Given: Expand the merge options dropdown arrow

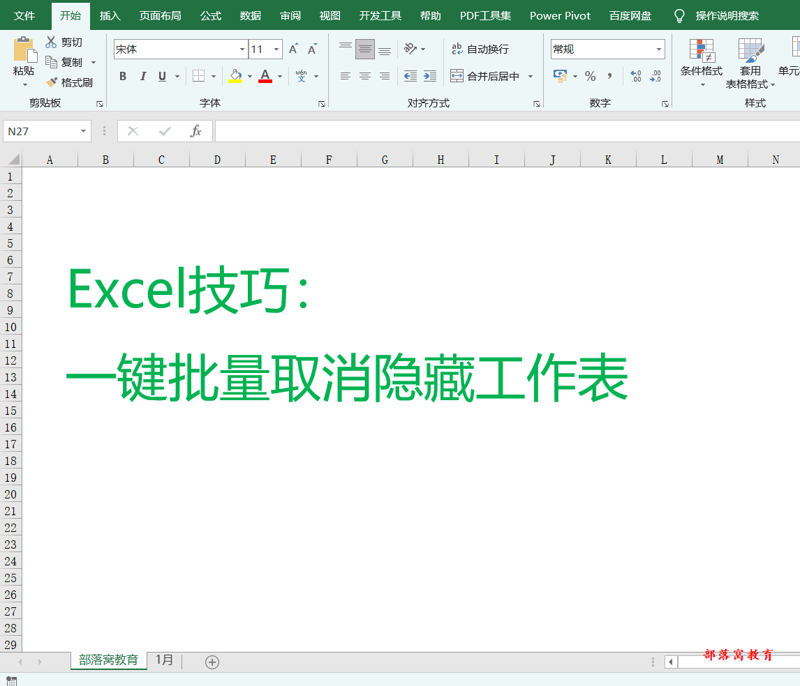Looking at the screenshot, I should pos(531,76).
